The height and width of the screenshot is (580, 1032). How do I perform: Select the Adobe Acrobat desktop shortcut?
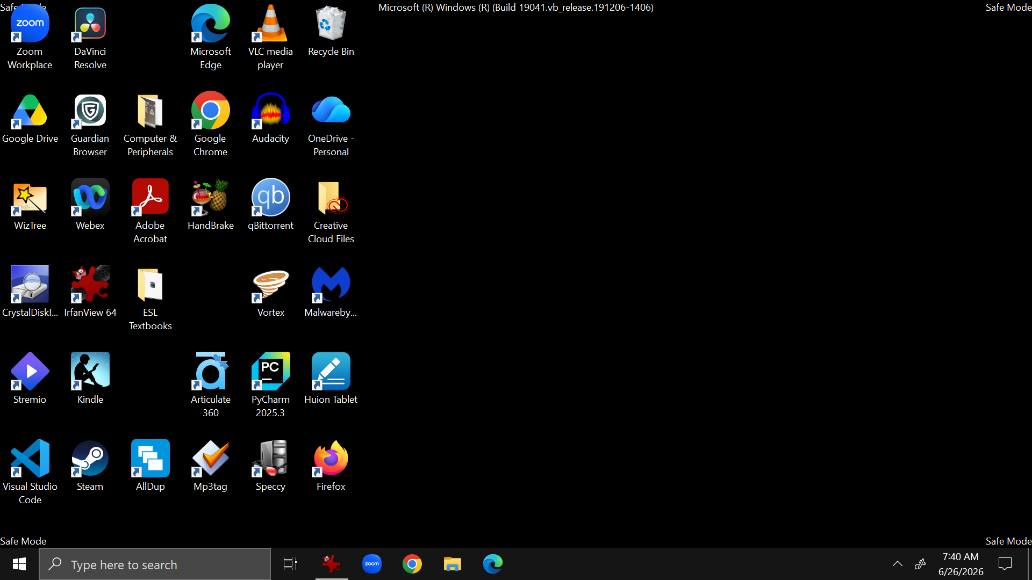point(150,212)
